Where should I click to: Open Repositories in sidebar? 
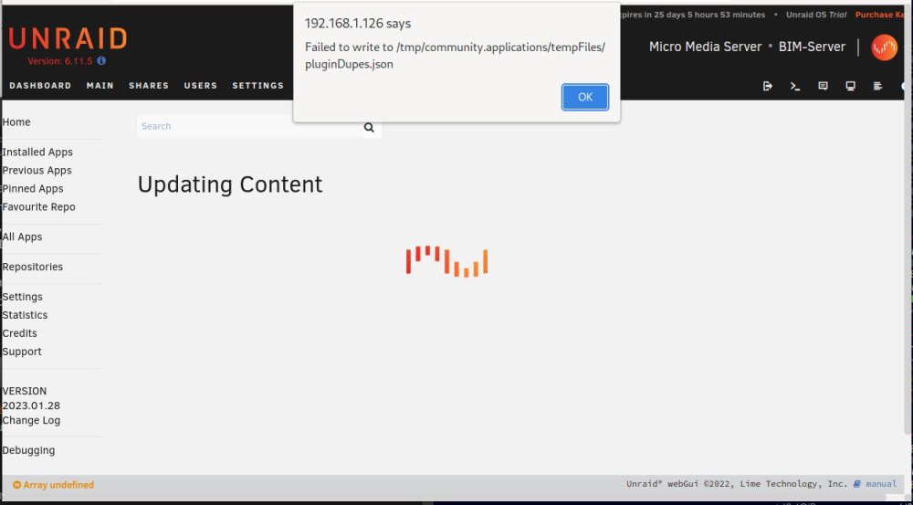click(x=33, y=267)
